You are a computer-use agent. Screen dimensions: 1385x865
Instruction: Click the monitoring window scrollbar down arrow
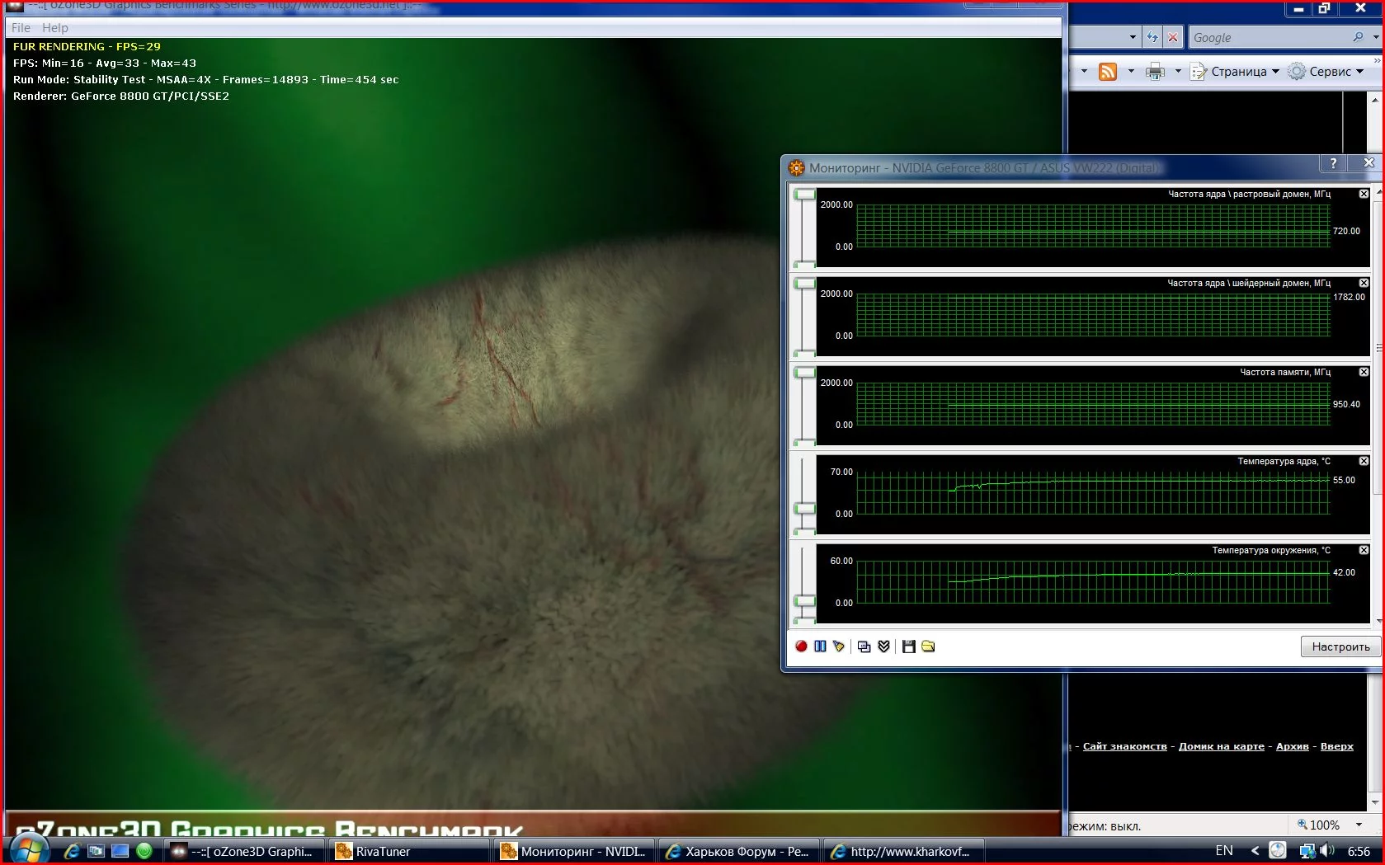pos(1378,621)
